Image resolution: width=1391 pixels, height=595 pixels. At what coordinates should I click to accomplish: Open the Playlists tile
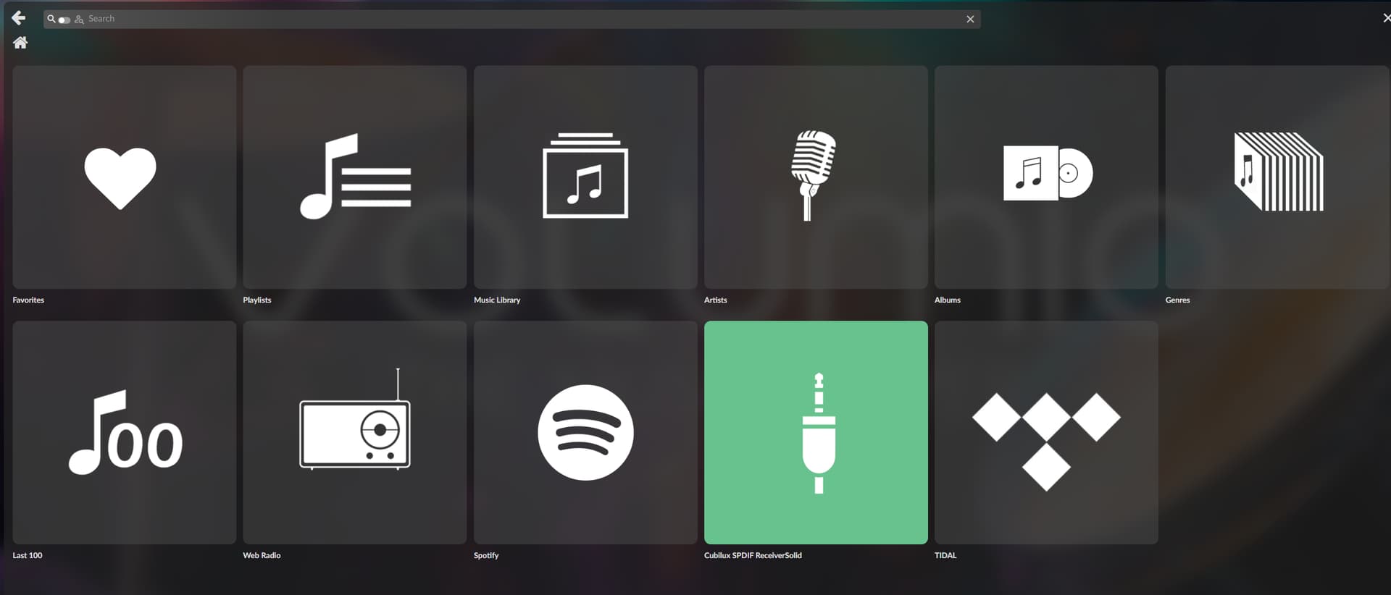click(354, 177)
